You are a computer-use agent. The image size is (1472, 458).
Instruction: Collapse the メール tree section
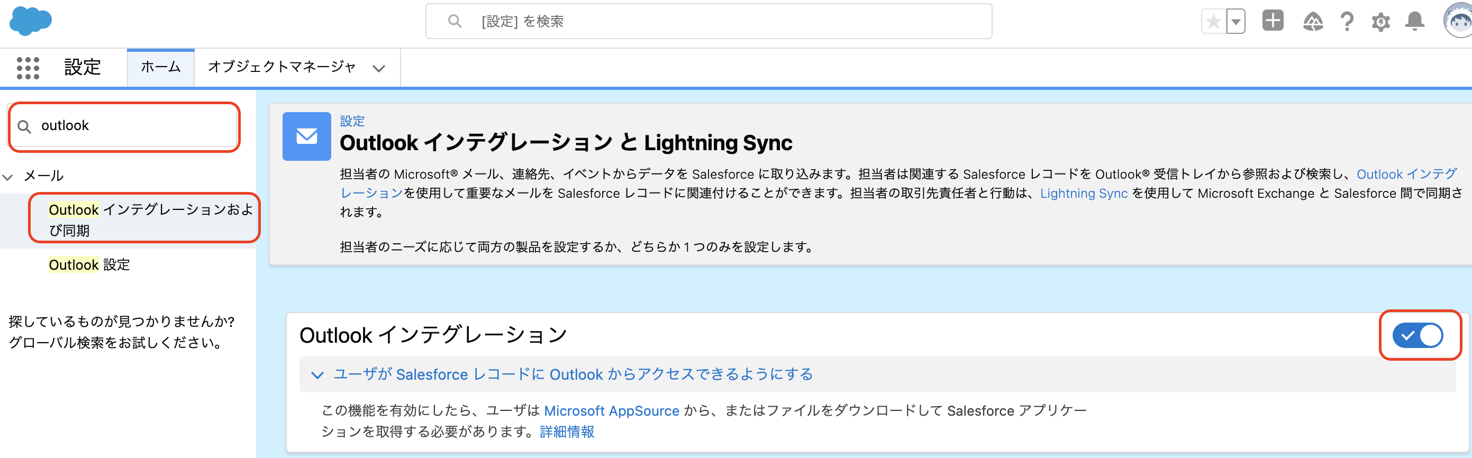[8, 177]
